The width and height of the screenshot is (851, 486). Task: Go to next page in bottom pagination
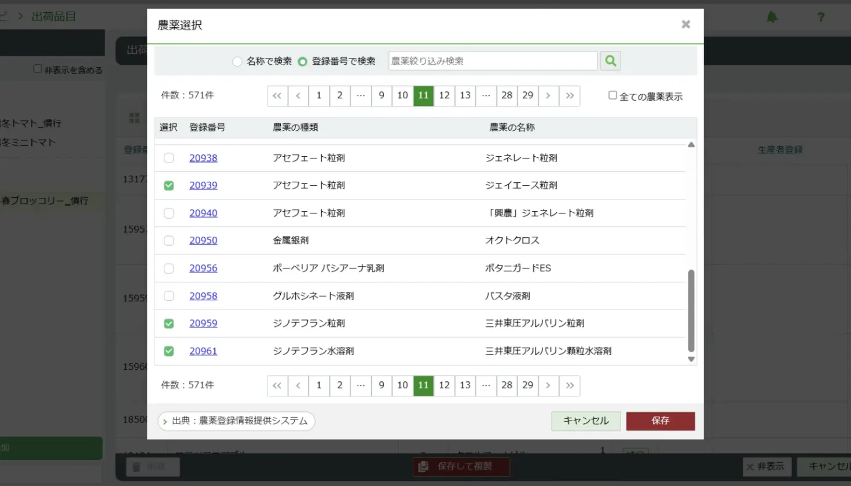click(x=548, y=386)
